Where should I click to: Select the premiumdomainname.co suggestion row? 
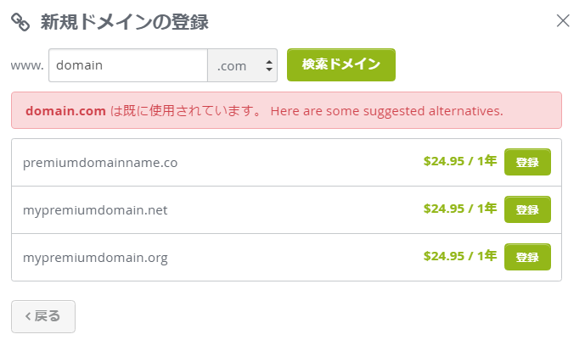click(x=286, y=163)
